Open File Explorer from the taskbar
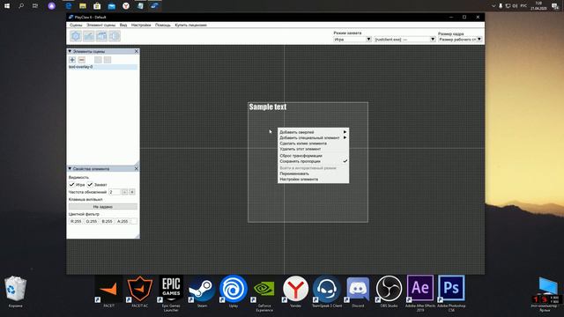The width and height of the screenshot is (564, 317). 83,6
